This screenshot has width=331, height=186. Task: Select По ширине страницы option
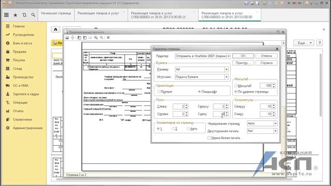236,92
